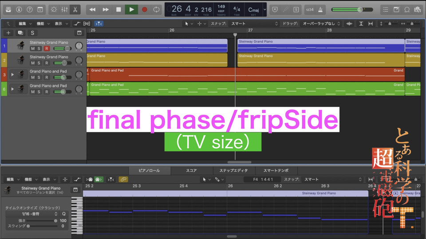426x239 pixels.
Task: Mute track 1 Steinway Grand Piano
Action: 33,49
